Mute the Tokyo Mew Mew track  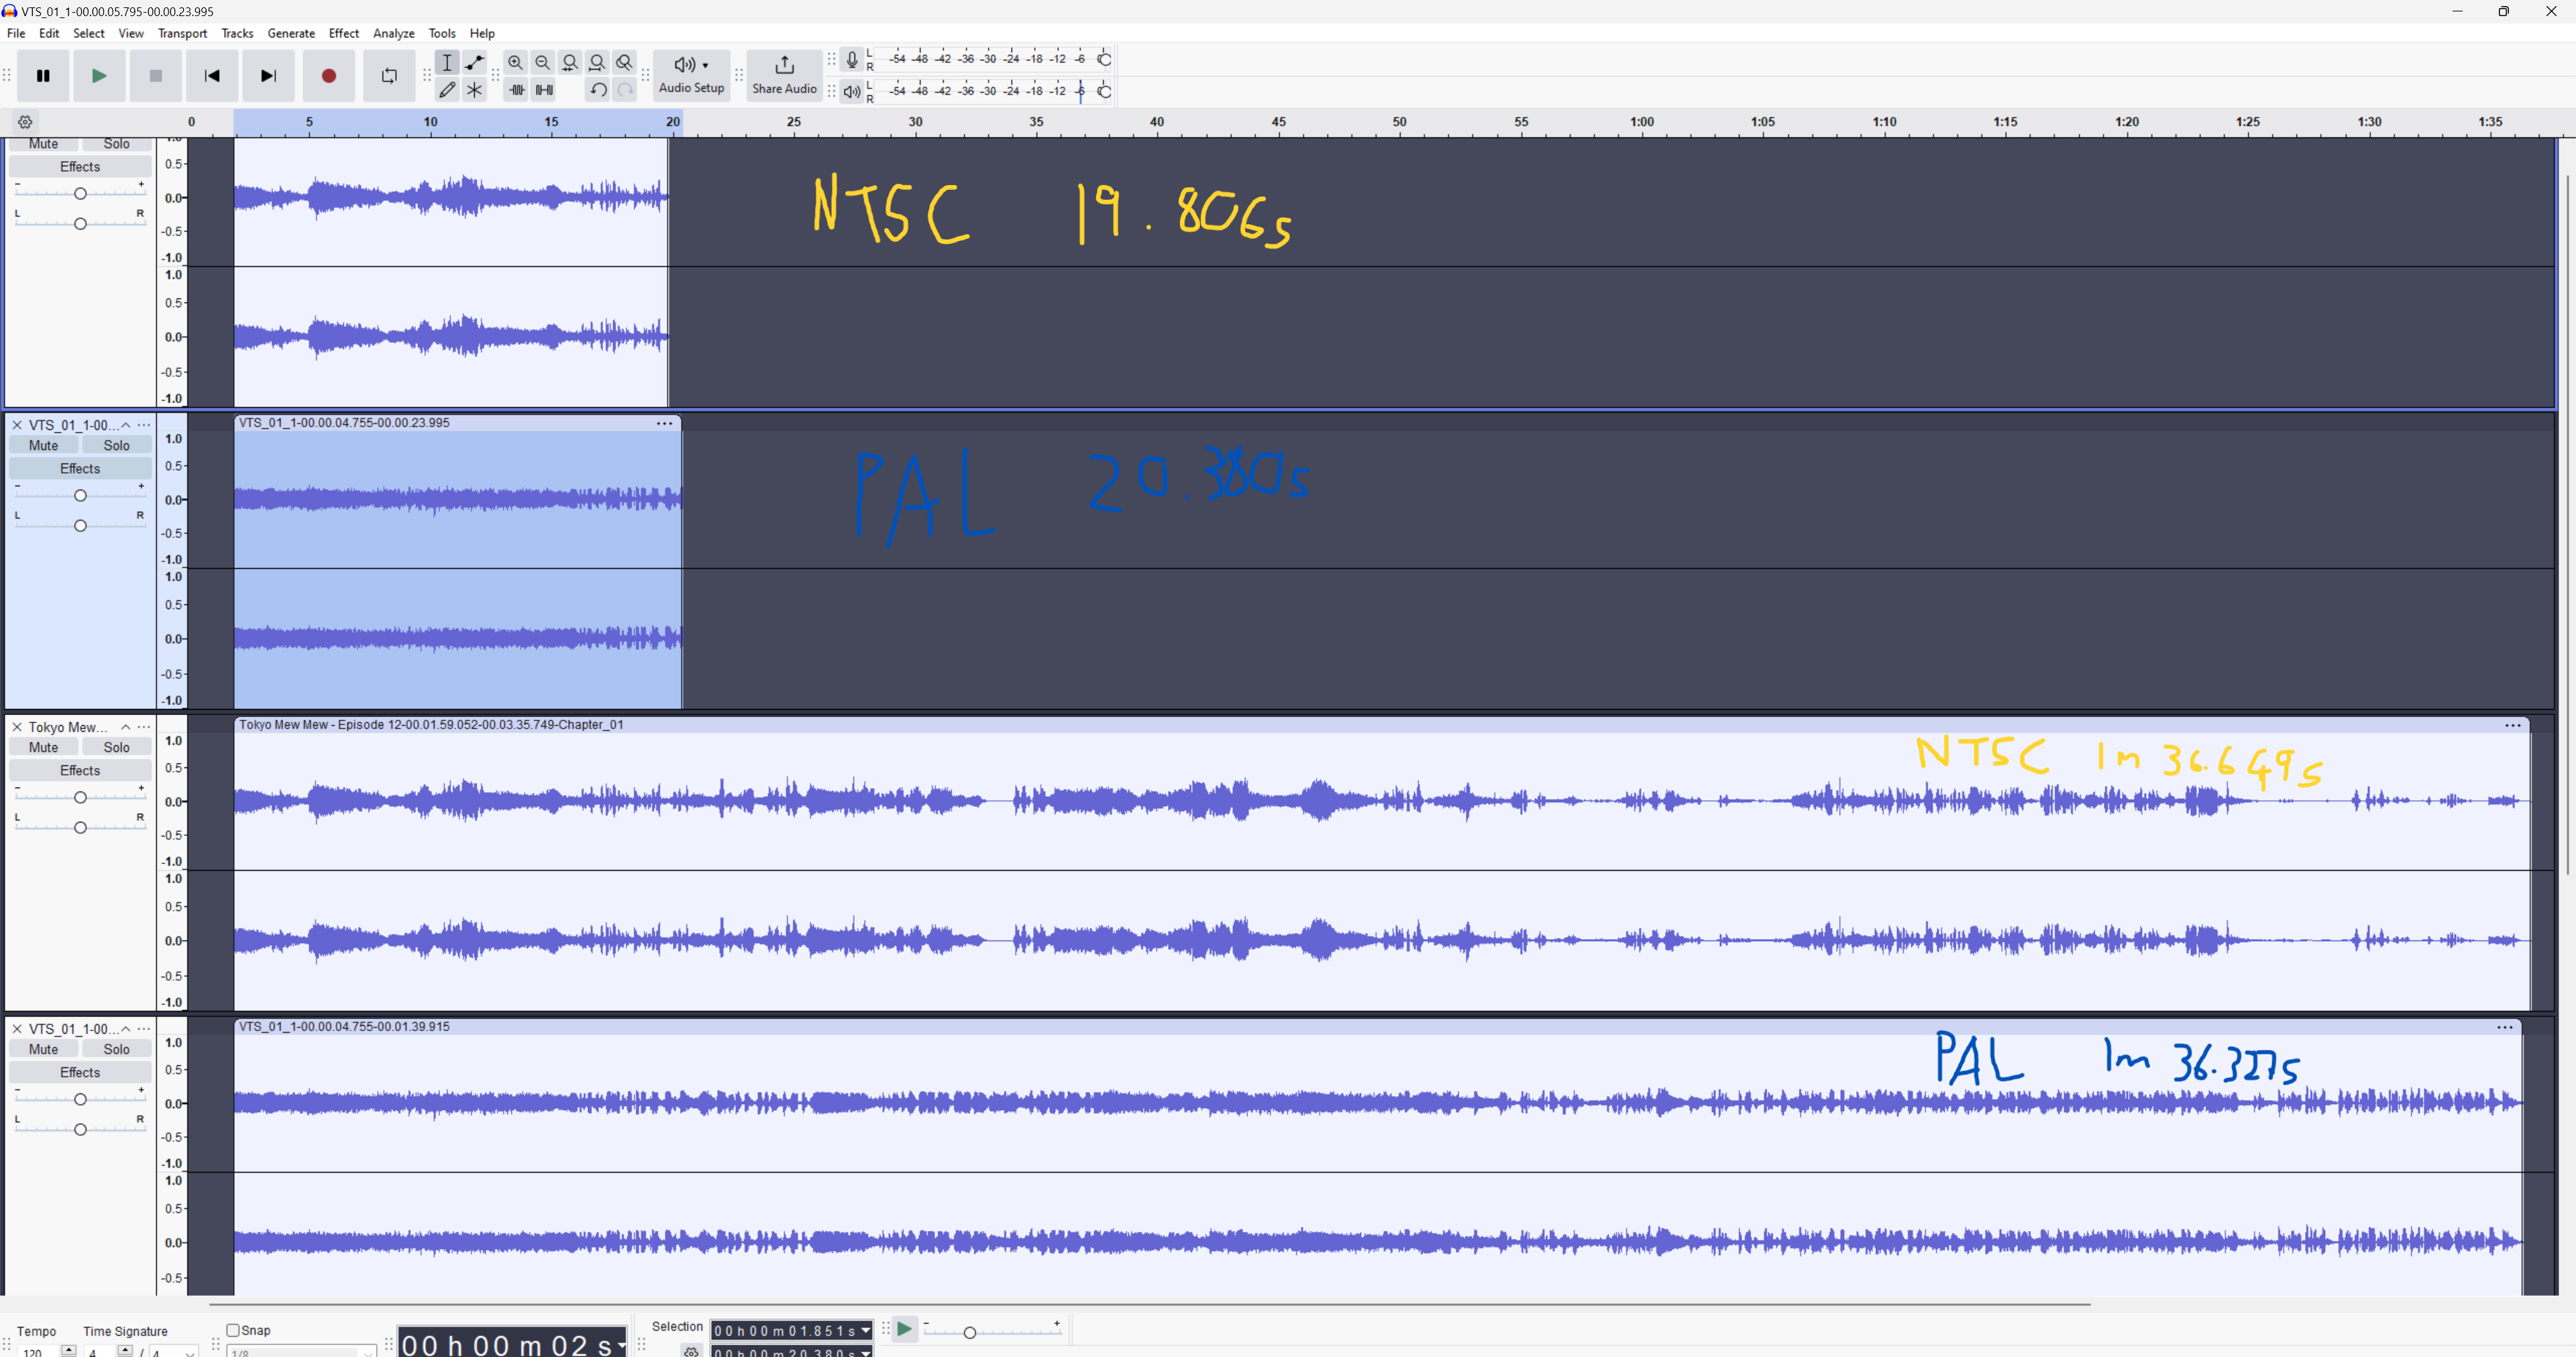click(43, 747)
